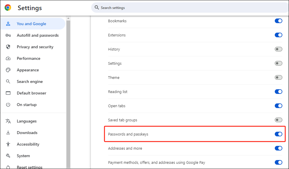
Task: Click the Performance gauge icon
Action: pos(8,58)
